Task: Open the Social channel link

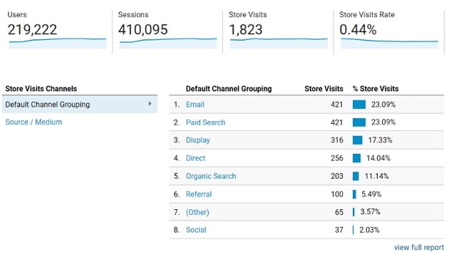Action: click(196, 230)
